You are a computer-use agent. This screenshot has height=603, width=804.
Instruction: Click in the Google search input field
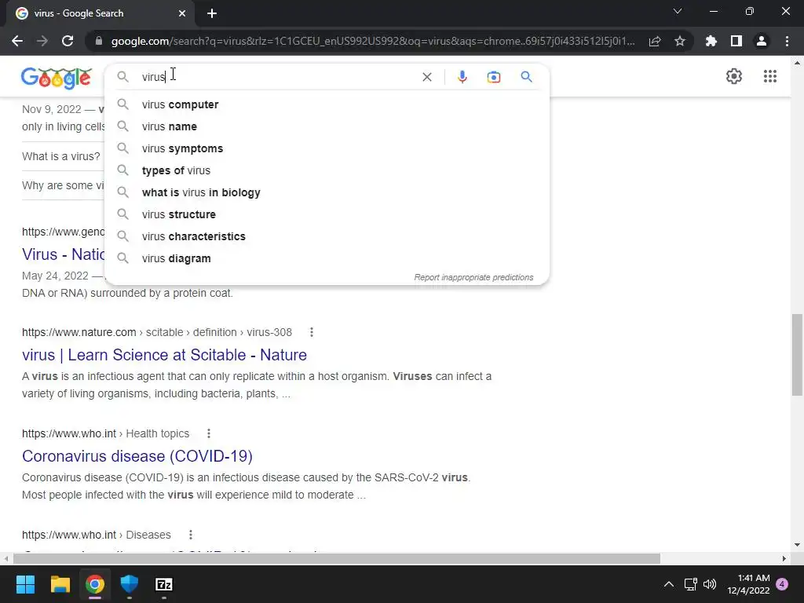[277, 77]
